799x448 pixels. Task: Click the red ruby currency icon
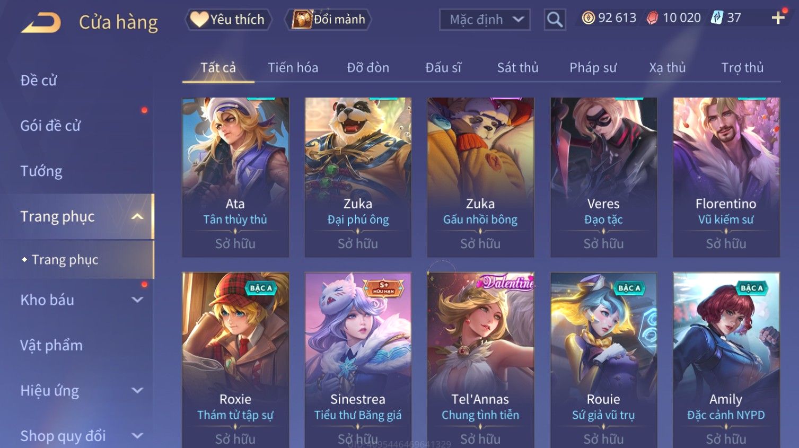pyautogui.click(x=652, y=18)
